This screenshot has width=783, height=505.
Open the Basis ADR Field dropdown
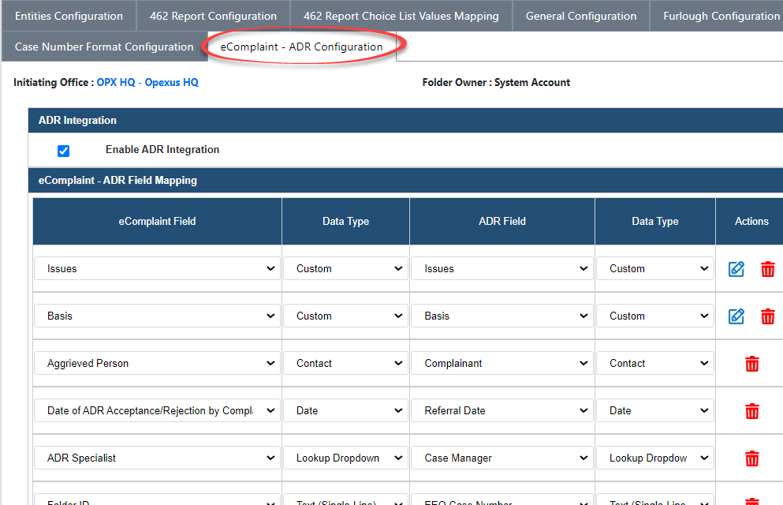tap(501, 316)
